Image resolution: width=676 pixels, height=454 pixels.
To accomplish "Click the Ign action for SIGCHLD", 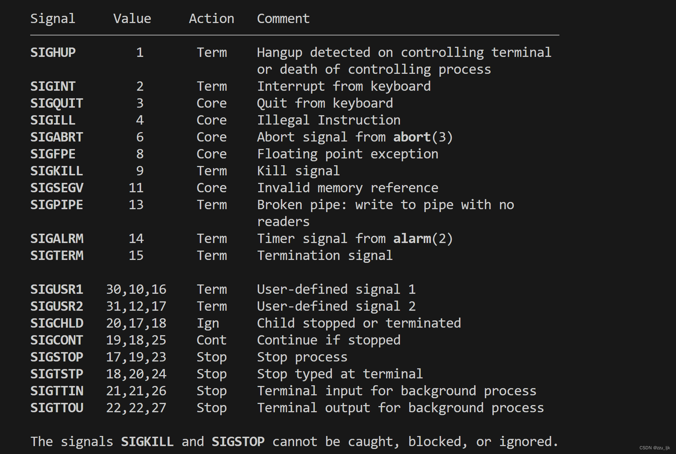I will click(x=208, y=324).
